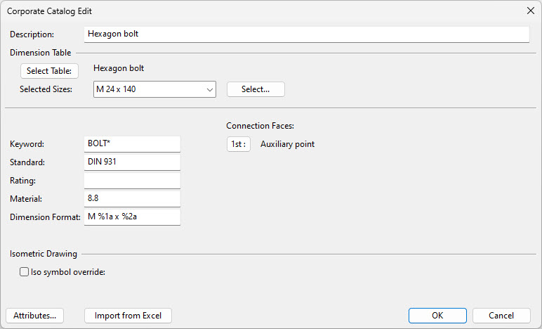Confirm changes with the OK button
The width and height of the screenshot is (542, 329).
(x=437, y=316)
